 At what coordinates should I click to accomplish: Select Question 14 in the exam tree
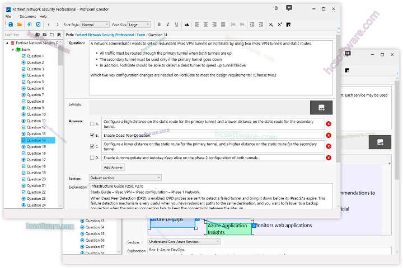click(38, 140)
